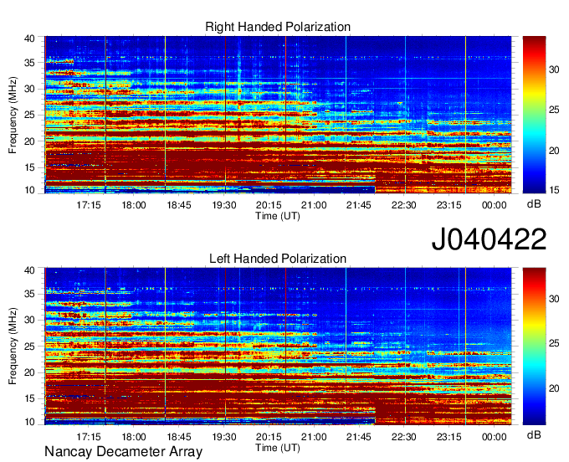Click the dB label under the upper color bar
Screen dimensions: 569x462
[534, 204]
